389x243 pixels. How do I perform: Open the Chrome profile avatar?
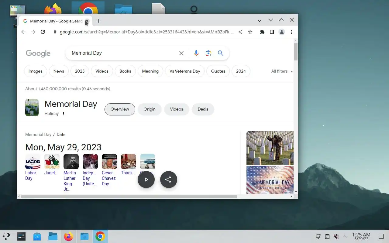[282, 32]
